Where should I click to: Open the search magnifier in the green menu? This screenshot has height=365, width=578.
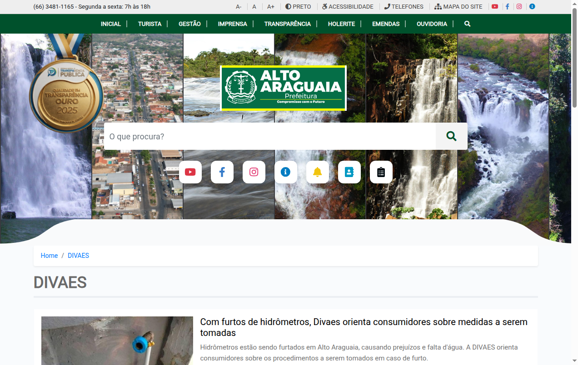point(468,24)
